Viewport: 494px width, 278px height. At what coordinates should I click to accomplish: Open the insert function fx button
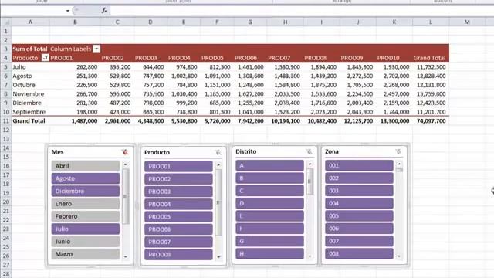pos(104,11)
